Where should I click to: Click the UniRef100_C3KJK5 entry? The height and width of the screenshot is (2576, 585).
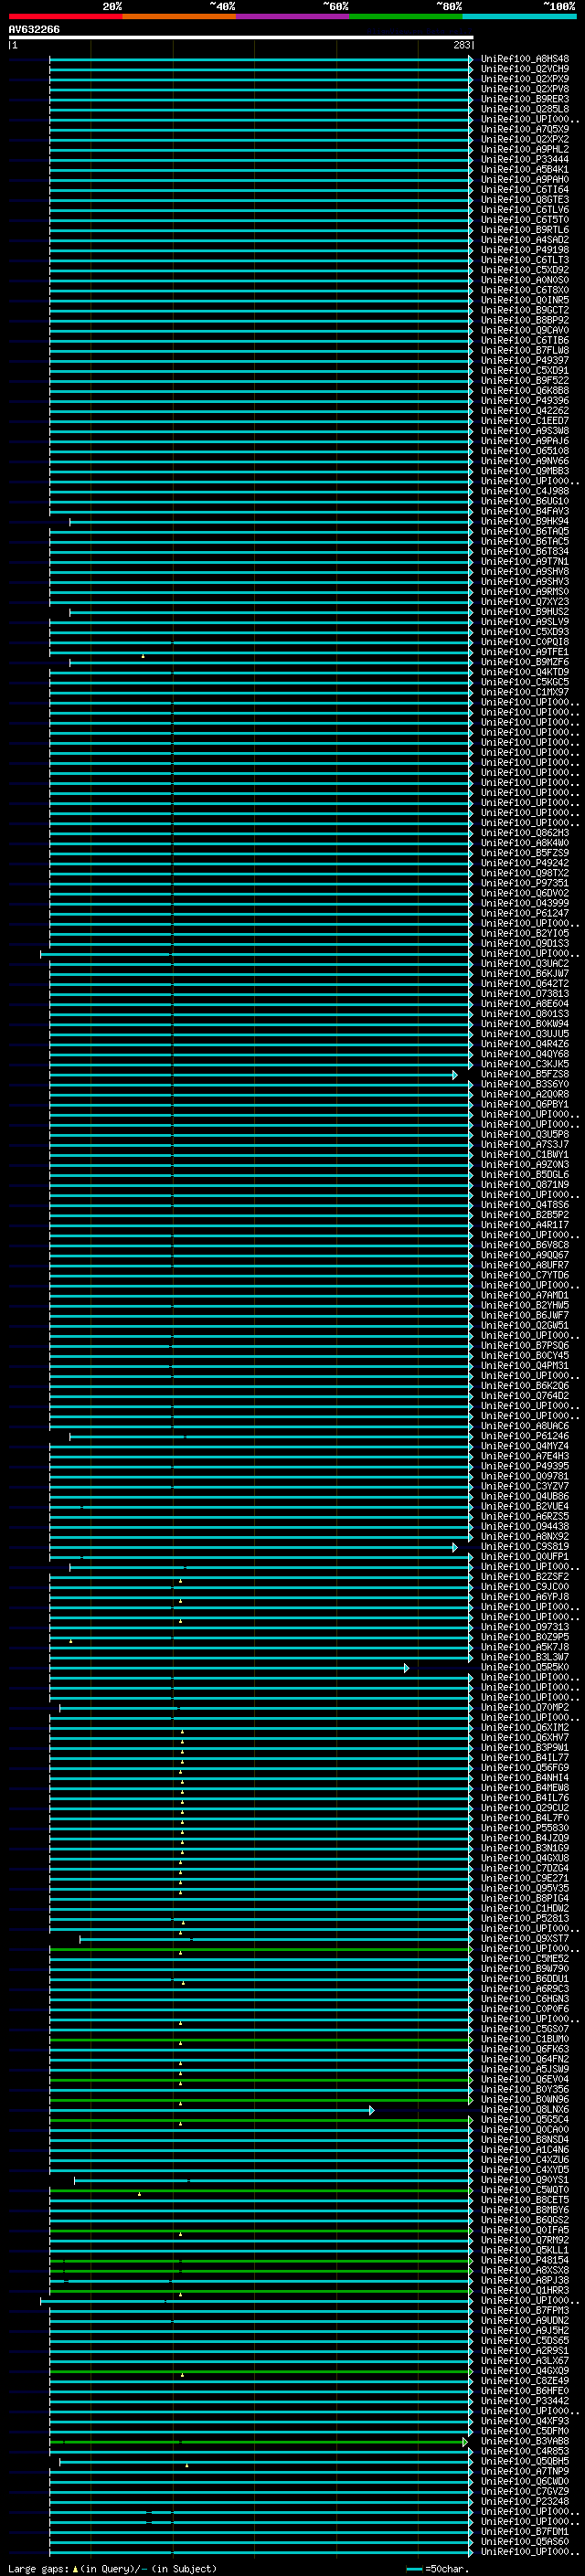(525, 1064)
